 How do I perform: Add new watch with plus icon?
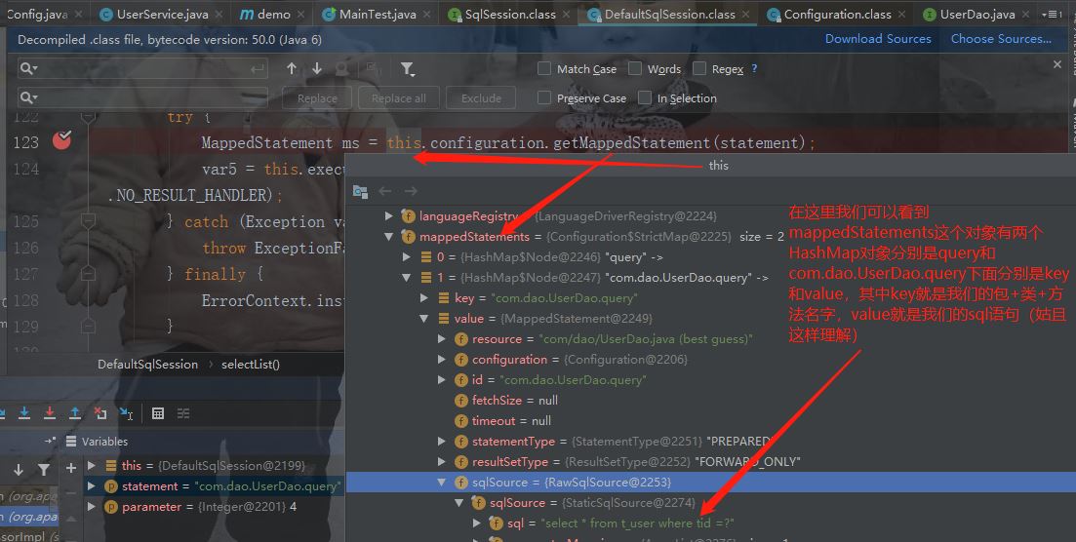[x=70, y=468]
